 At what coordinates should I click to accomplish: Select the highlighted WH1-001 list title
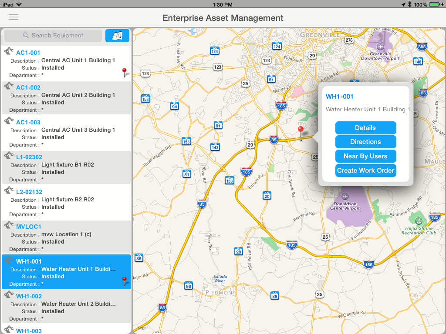pyautogui.click(x=29, y=261)
